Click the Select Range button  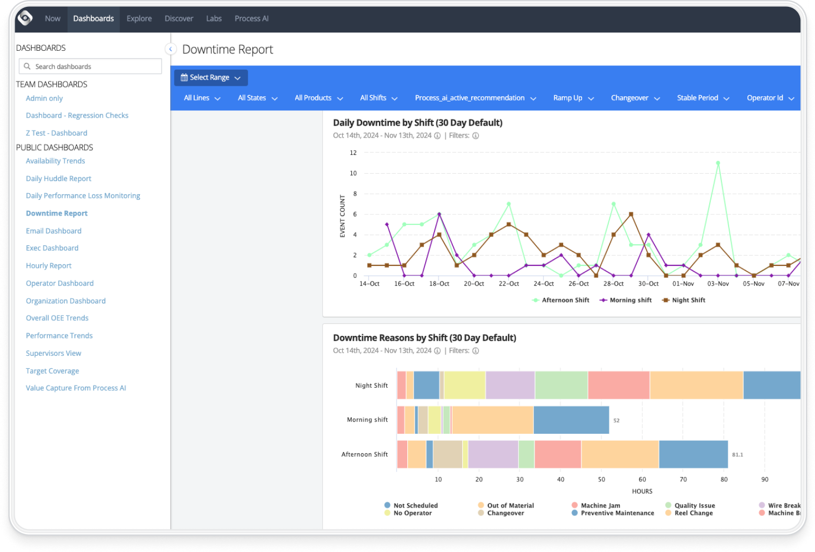click(210, 77)
